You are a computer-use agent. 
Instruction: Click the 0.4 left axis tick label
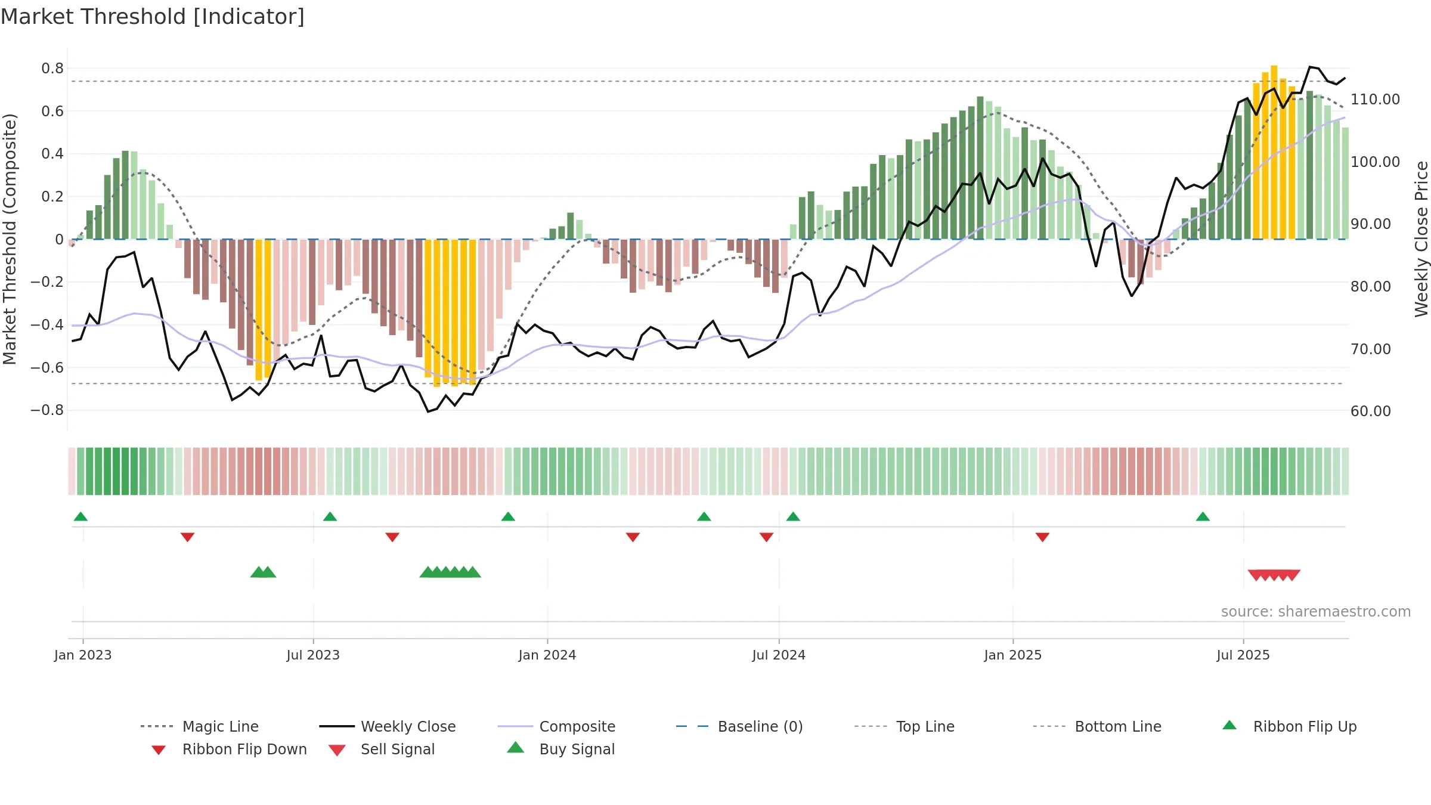(x=52, y=154)
